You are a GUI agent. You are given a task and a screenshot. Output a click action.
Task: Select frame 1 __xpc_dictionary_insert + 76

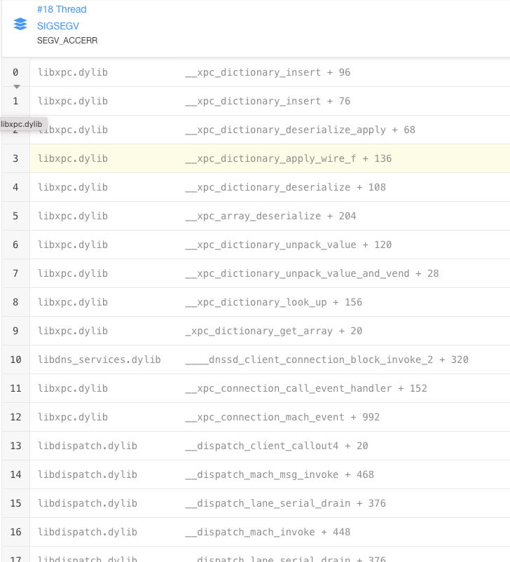(267, 101)
